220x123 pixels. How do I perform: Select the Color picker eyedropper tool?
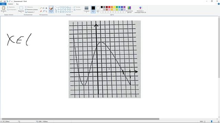click(44, 11)
